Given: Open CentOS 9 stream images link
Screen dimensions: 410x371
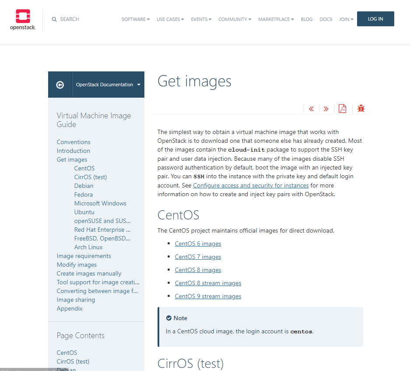Looking at the screenshot, I should point(208,296).
